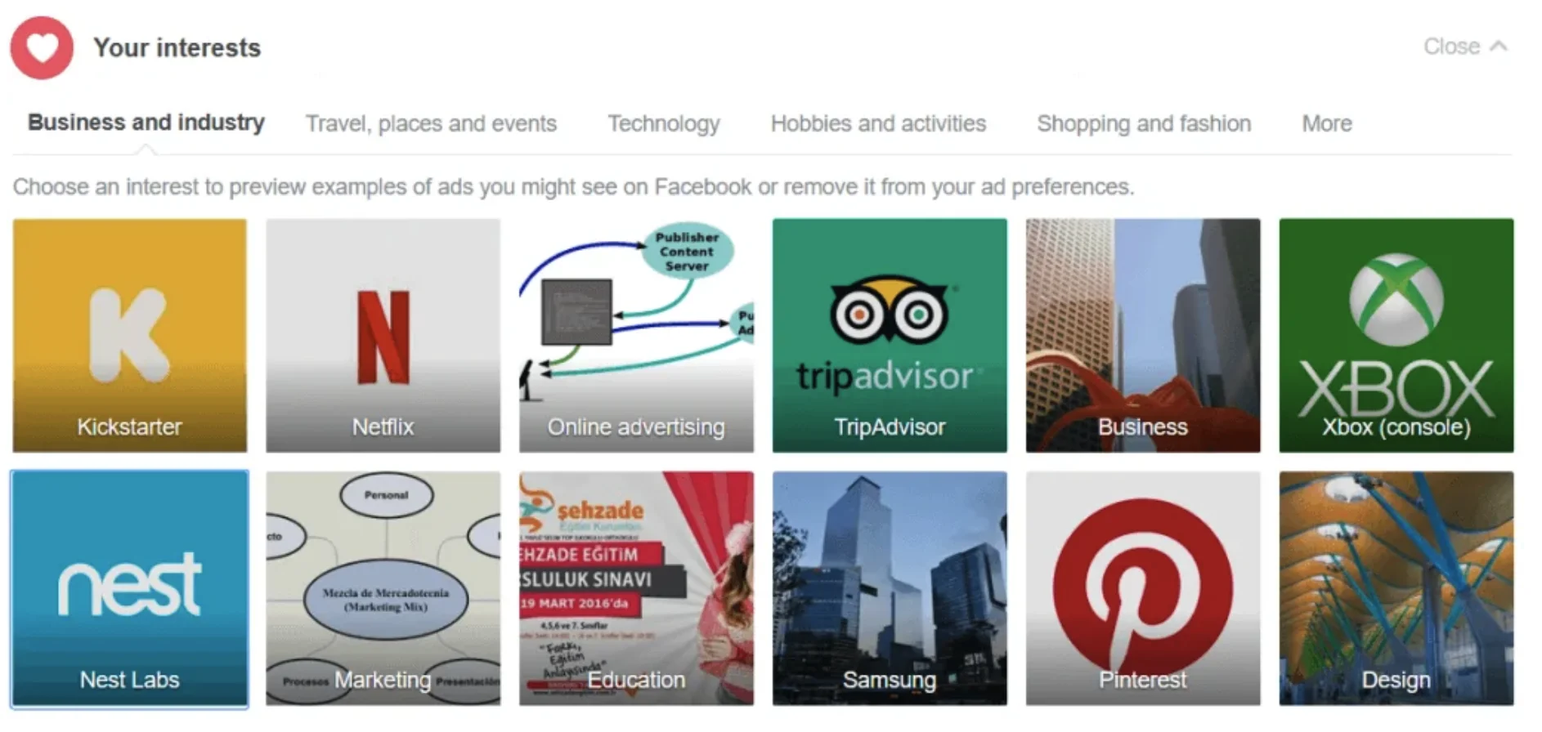
Task: Choose the Samsung building tile
Action: click(890, 588)
